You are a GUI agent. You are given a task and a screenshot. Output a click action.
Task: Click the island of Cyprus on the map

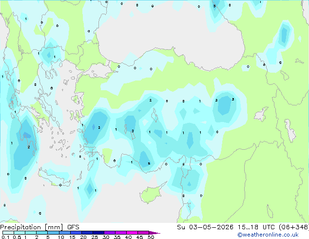click(152, 194)
